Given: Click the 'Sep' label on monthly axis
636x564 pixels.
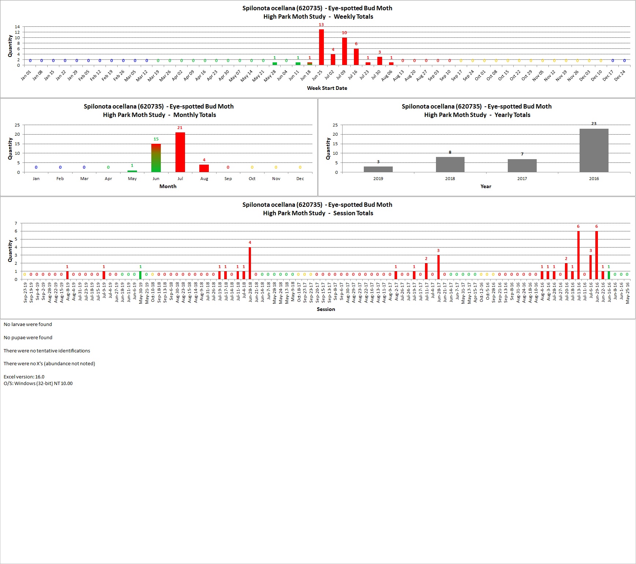Looking at the screenshot, I should pyautogui.click(x=228, y=179).
